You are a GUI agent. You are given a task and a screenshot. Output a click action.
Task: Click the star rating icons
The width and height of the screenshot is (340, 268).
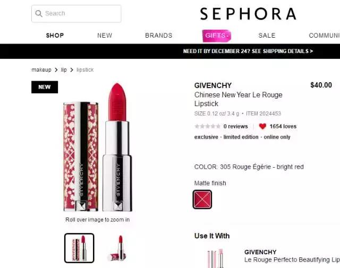pos(208,126)
